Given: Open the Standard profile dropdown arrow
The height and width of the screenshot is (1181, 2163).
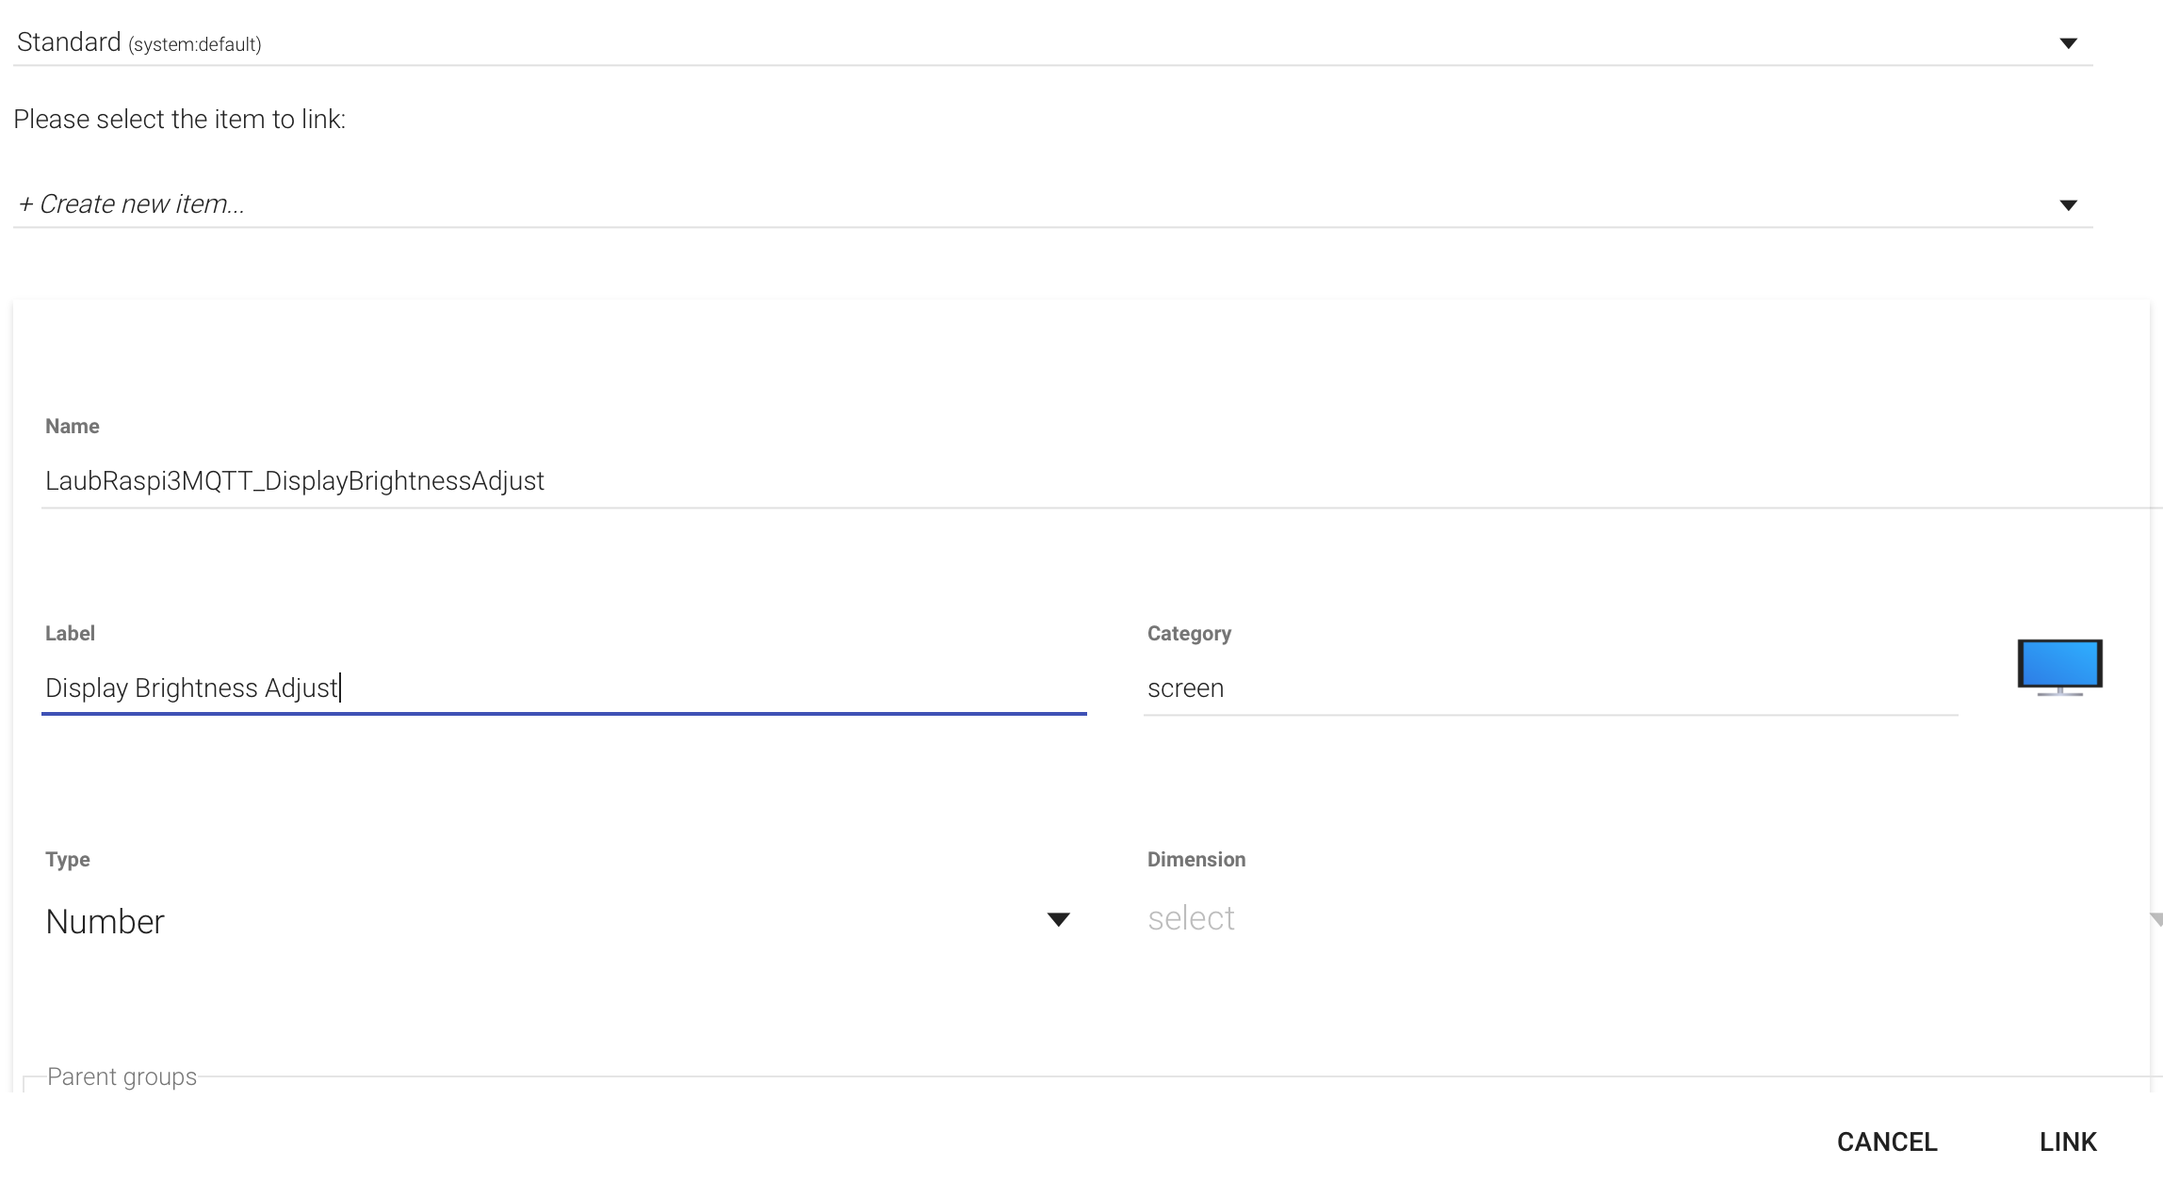Looking at the screenshot, I should click(x=2068, y=43).
